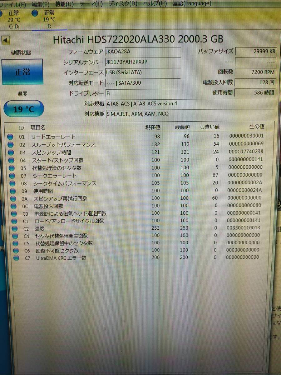This screenshot has height=375, width=281.
Task: Click the 対応規格 field ATA8-ACS
Action: (190, 103)
